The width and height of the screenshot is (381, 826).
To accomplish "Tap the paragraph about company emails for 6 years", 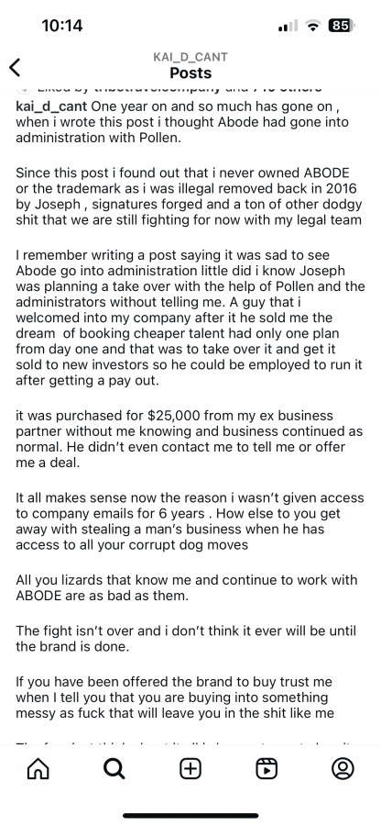I will pos(190,521).
